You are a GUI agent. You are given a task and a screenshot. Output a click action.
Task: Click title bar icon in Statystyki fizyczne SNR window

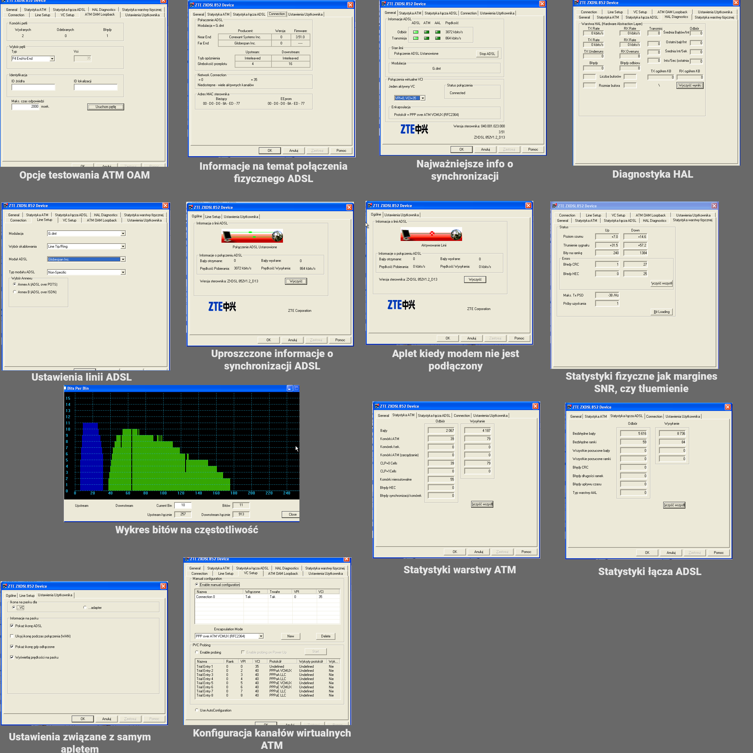click(554, 206)
